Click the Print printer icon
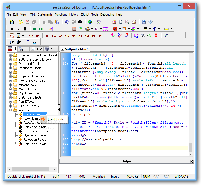 click(134, 22)
